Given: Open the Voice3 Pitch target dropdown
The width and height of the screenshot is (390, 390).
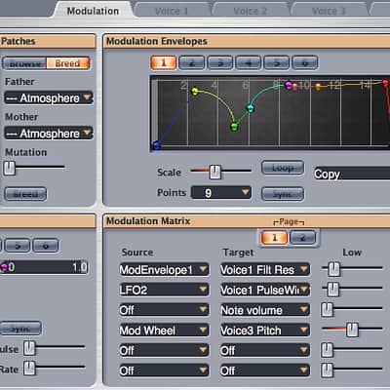Looking at the screenshot, I should [x=265, y=331].
